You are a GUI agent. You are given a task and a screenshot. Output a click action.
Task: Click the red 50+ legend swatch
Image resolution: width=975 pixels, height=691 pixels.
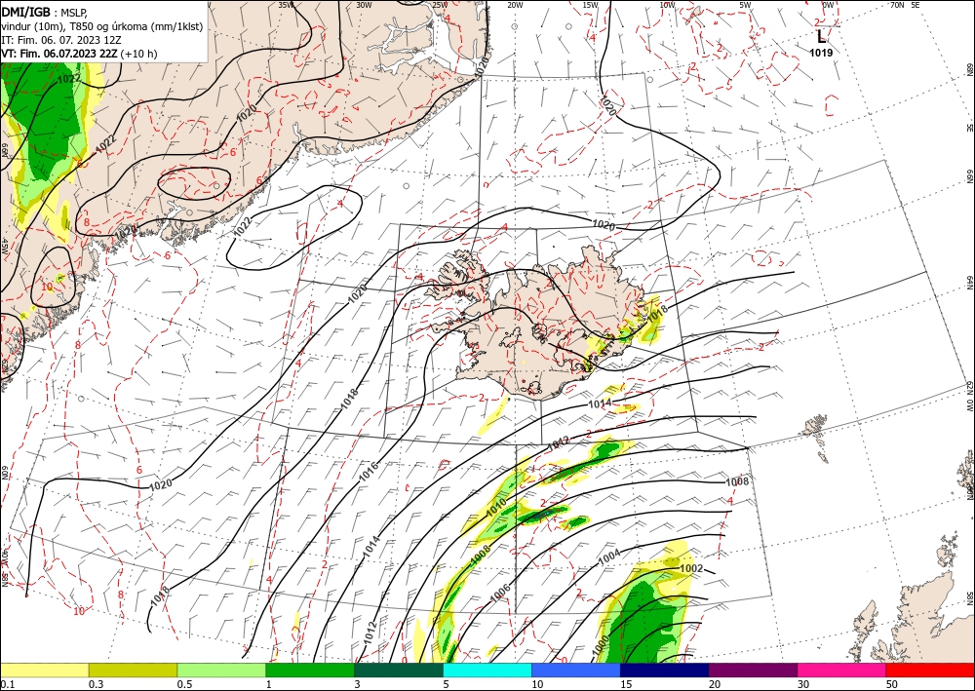930,670
